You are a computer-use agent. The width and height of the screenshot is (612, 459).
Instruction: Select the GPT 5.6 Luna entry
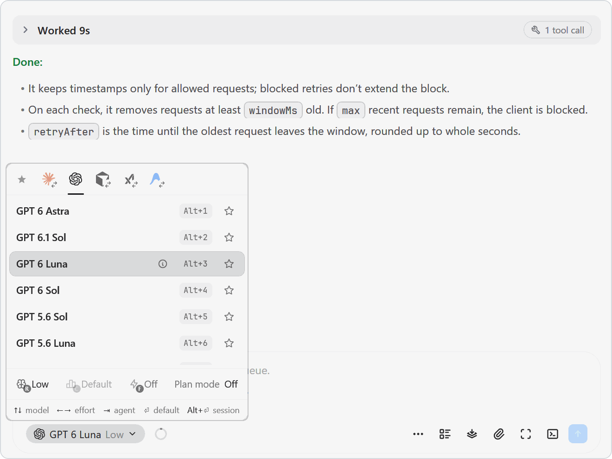pos(127,343)
